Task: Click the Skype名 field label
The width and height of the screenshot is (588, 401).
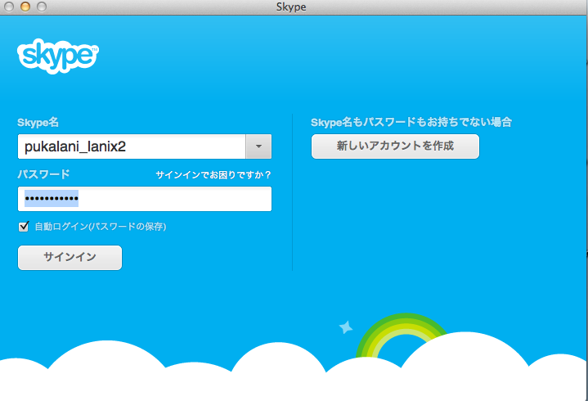Action: coord(38,122)
